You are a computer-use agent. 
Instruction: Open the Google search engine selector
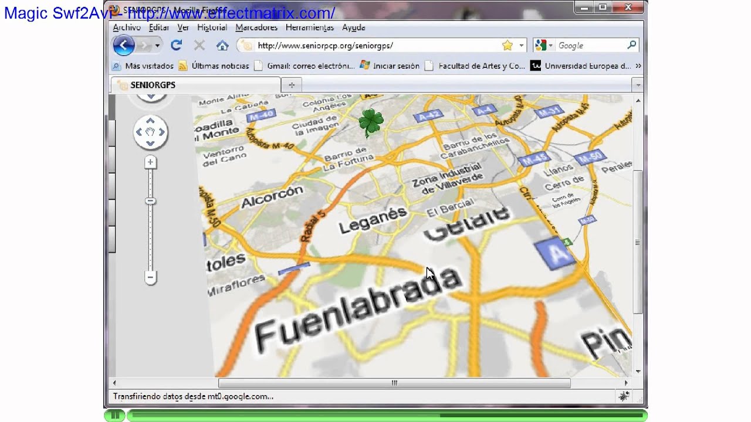[x=544, y=45]
